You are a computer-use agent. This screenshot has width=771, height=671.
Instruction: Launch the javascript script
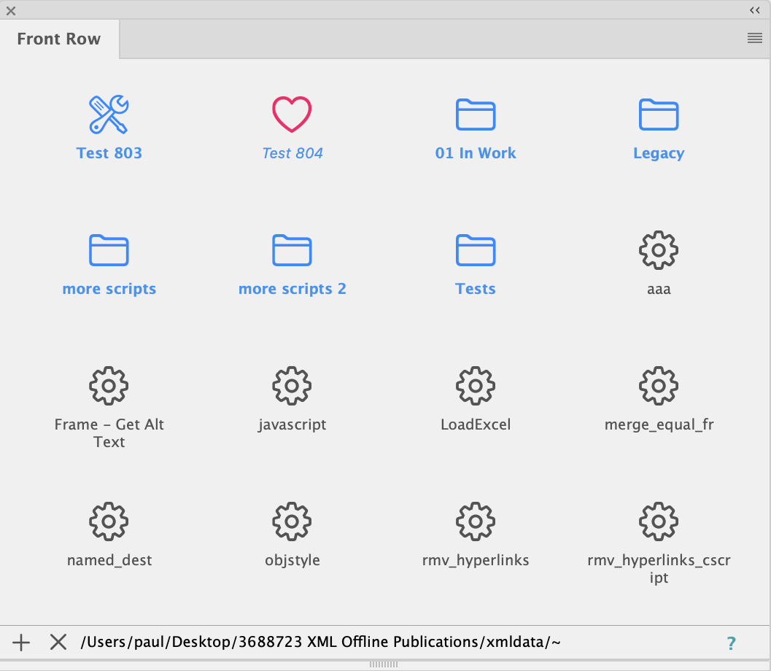292,386
